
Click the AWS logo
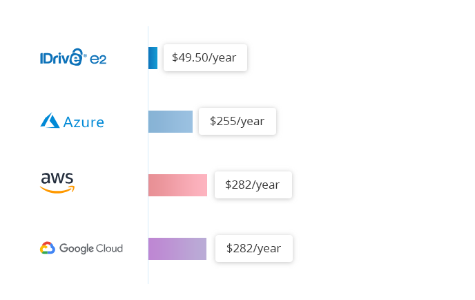click(x=57, y=182)
